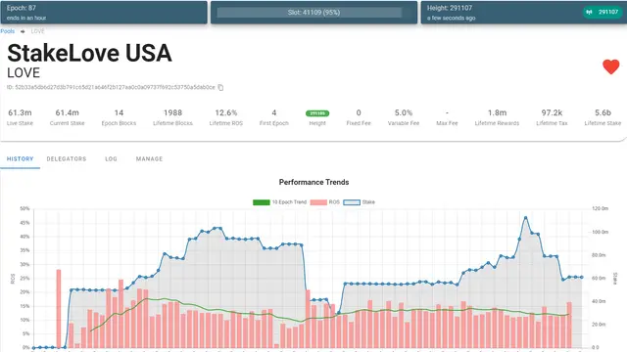627x352 pixels.
Task: Click the 1988 Lifetime Blocks value
Action: 172,113
